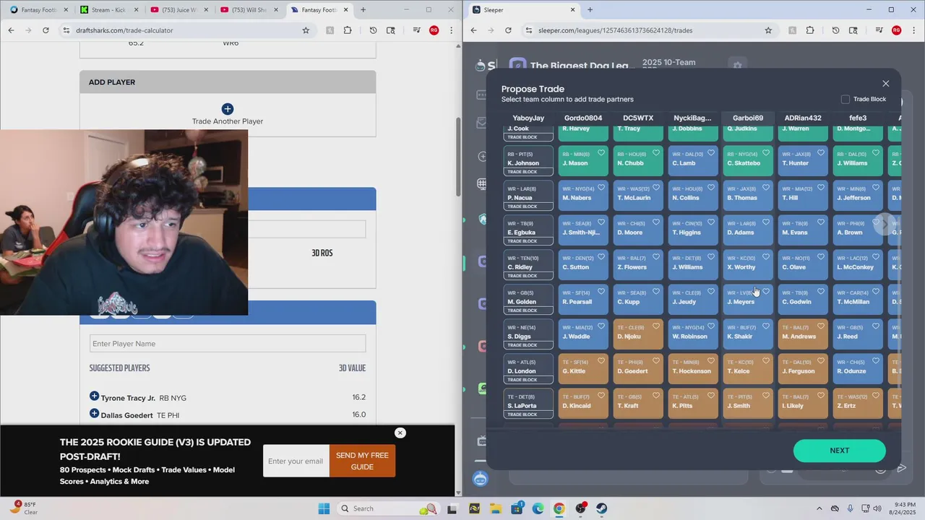Favorite C. Skattebo with heart icon
This screenshot has width=925, height=520.
point(766,153)
